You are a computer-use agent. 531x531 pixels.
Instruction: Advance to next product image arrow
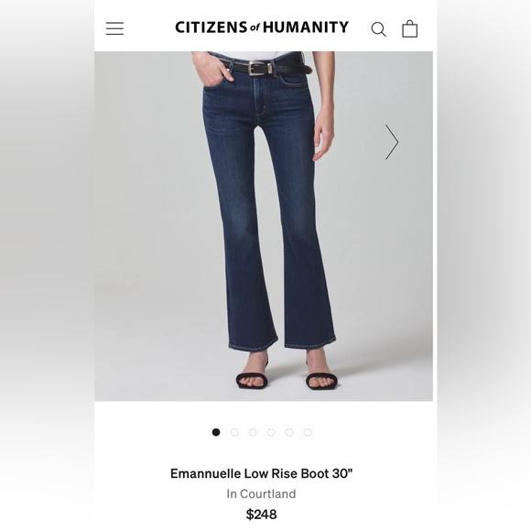click(x=392, y=142)
